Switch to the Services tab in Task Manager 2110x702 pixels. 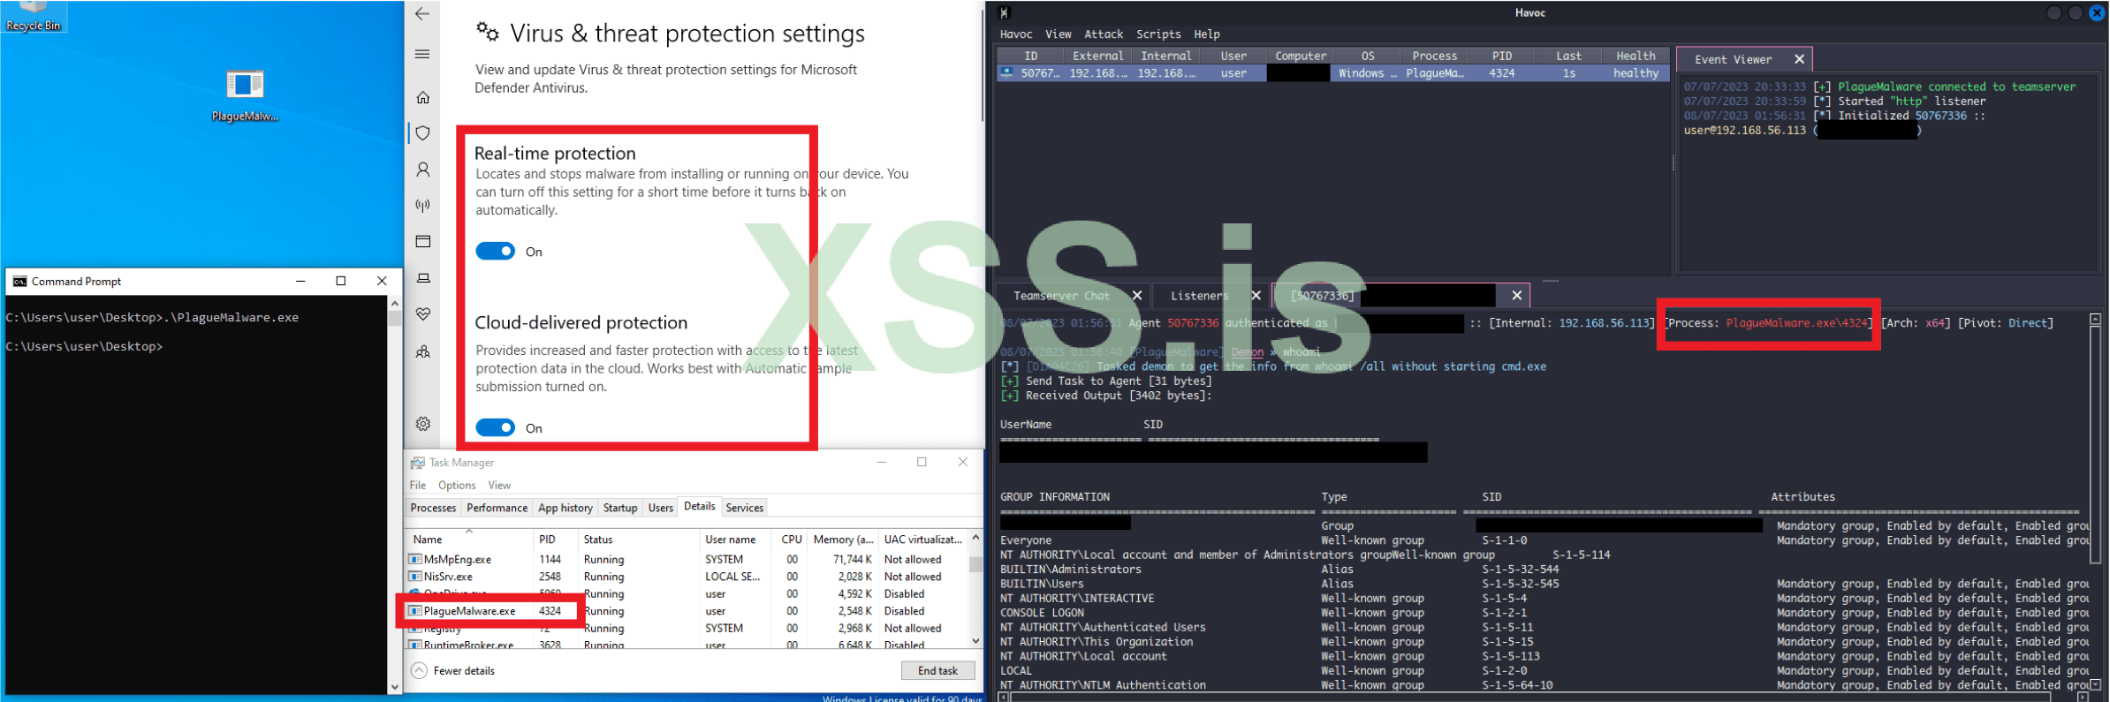click(745, 508)
